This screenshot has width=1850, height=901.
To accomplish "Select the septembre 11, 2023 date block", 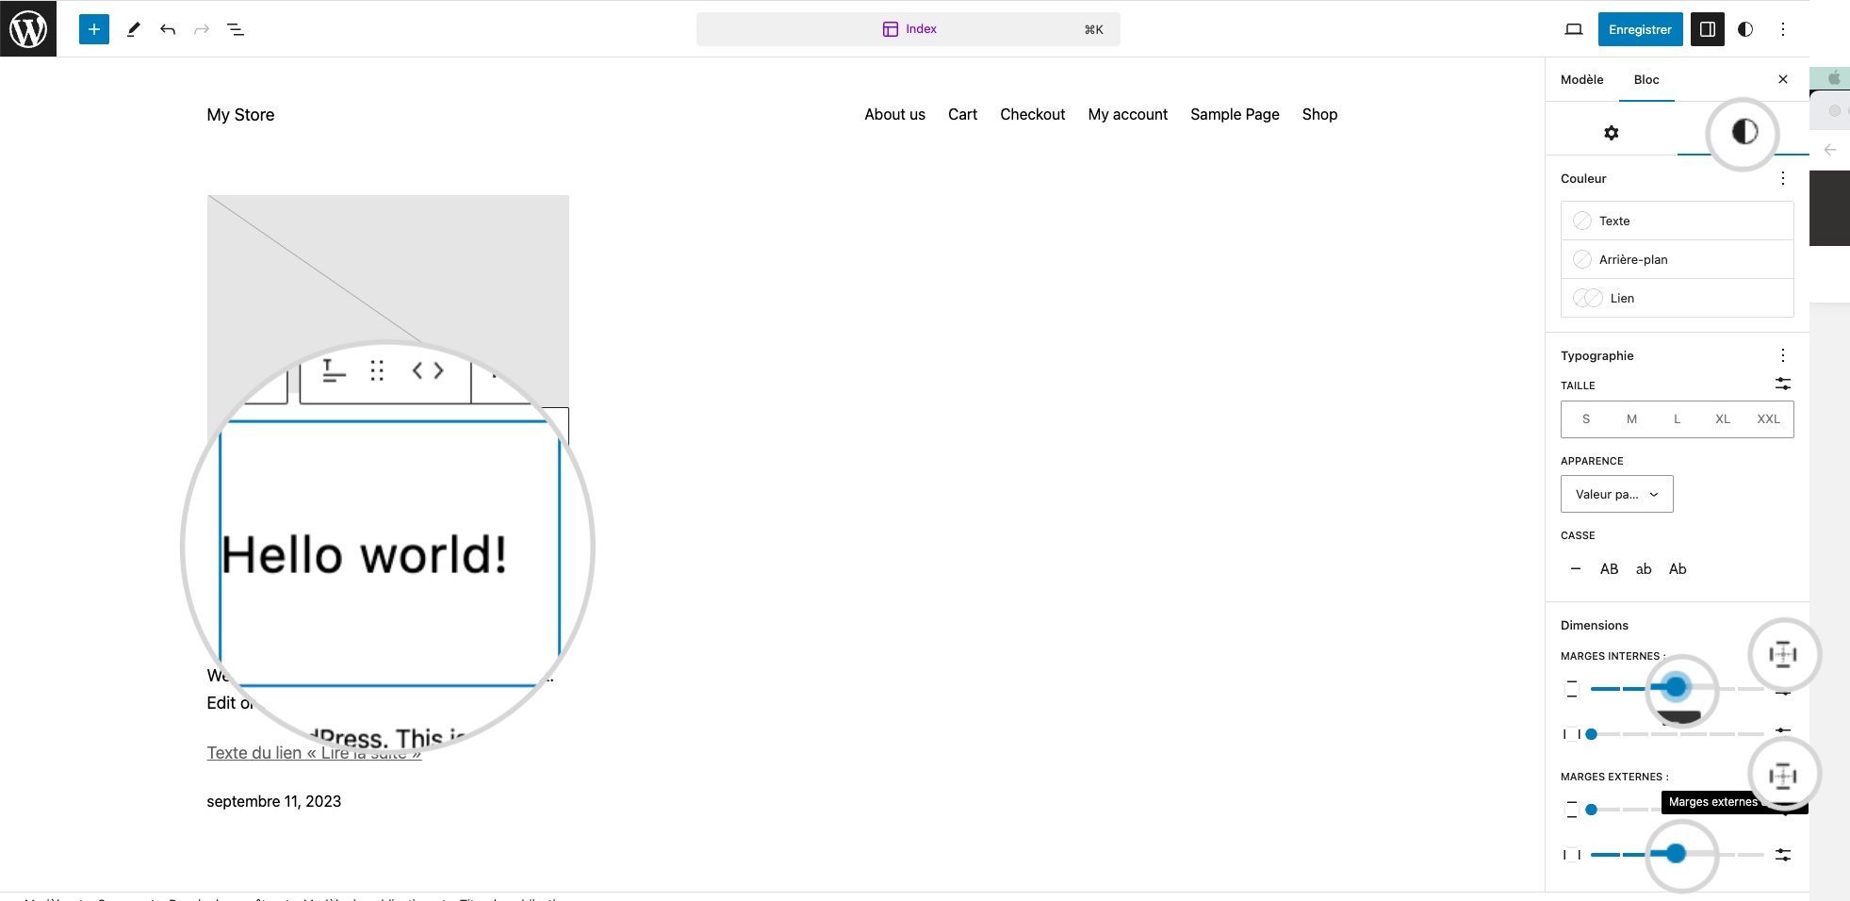I will 273,801.
